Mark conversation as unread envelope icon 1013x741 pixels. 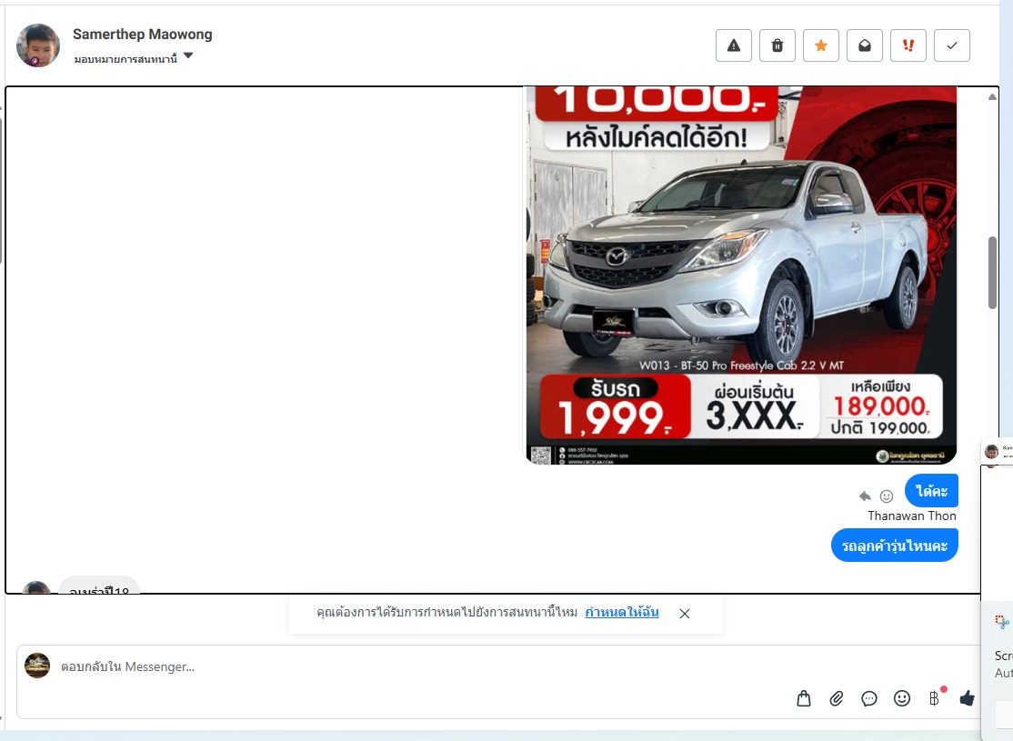click(865, 45)
